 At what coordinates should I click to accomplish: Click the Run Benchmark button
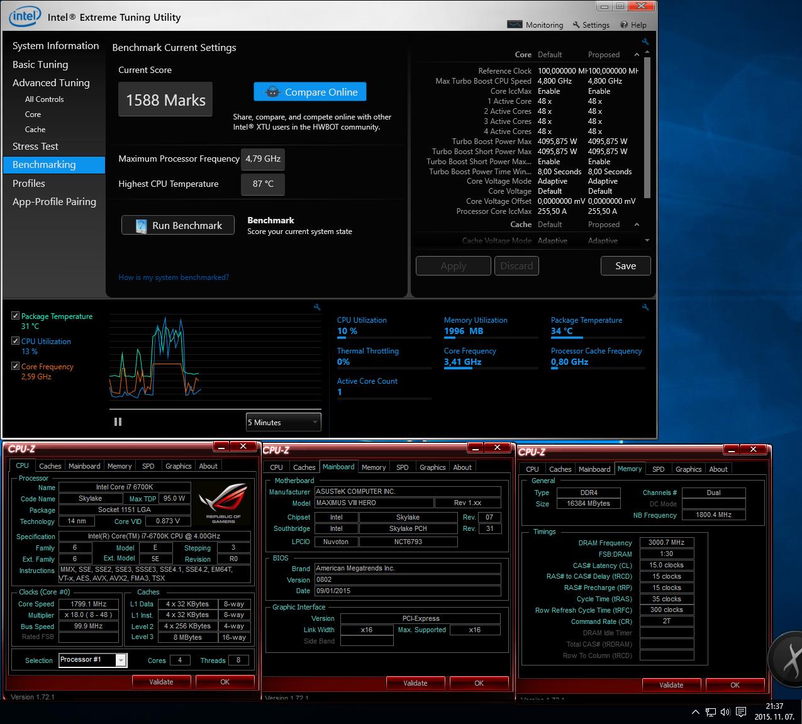coord(178,225)
